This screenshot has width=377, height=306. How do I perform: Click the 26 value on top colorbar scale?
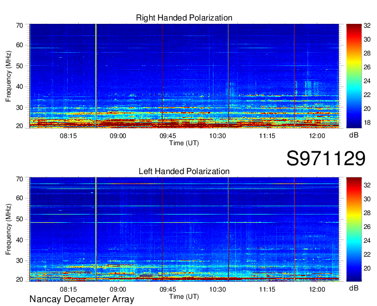pyautogui.click(x=367, y=67)
